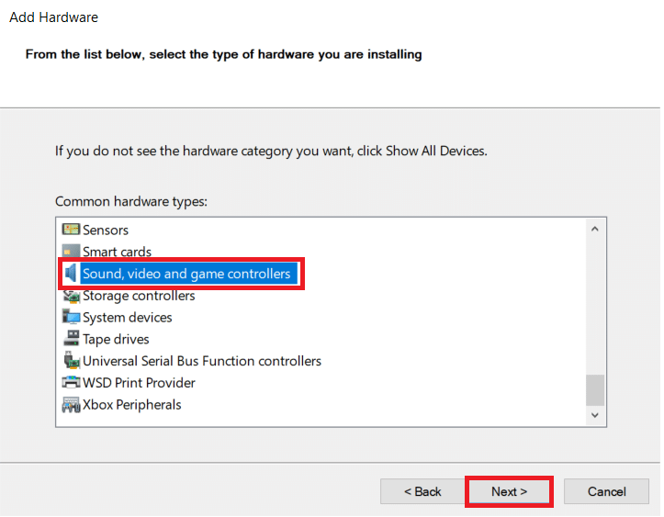
Task: Click the Smart cards icon
Action: point(71,252)
